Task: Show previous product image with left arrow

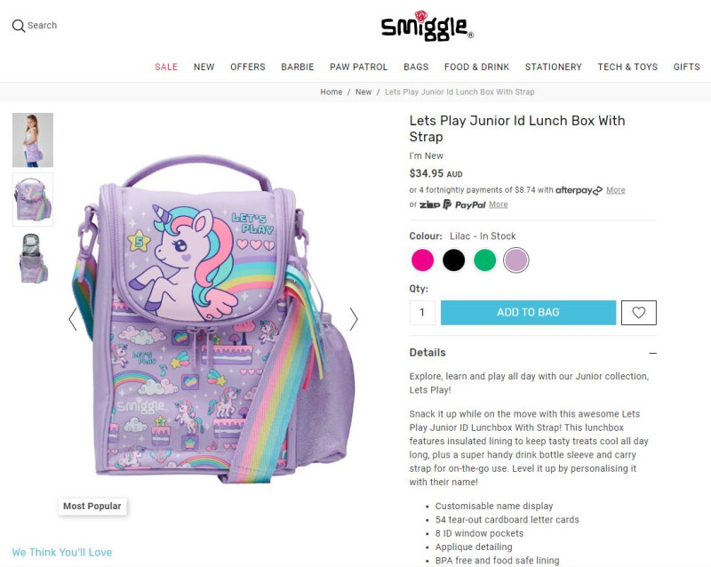Action: click(73, 319)
